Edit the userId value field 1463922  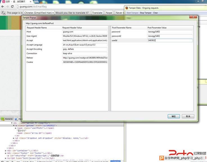click(x=170, y=40)
